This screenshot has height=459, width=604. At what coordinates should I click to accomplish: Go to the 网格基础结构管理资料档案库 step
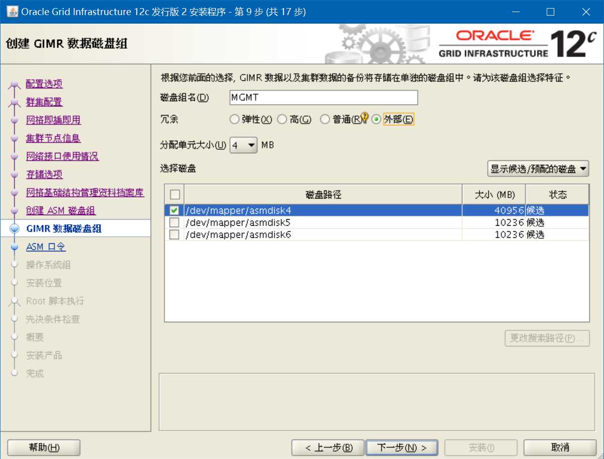(85, 193)
